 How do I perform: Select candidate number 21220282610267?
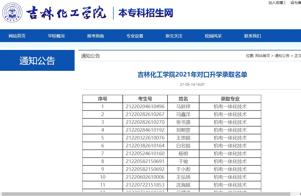[x=145, y=114]
